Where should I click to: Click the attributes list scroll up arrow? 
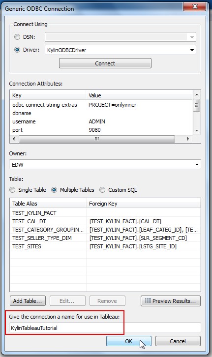tap(197, 94)
